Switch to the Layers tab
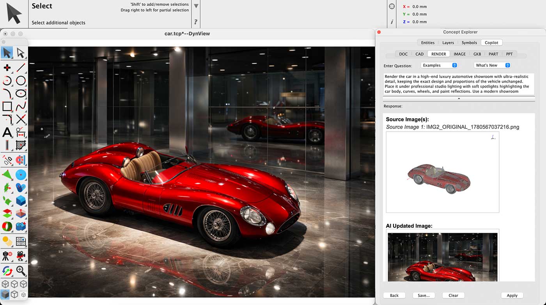The width and height of the screenshot is (546, 305). tap(448, 43)
